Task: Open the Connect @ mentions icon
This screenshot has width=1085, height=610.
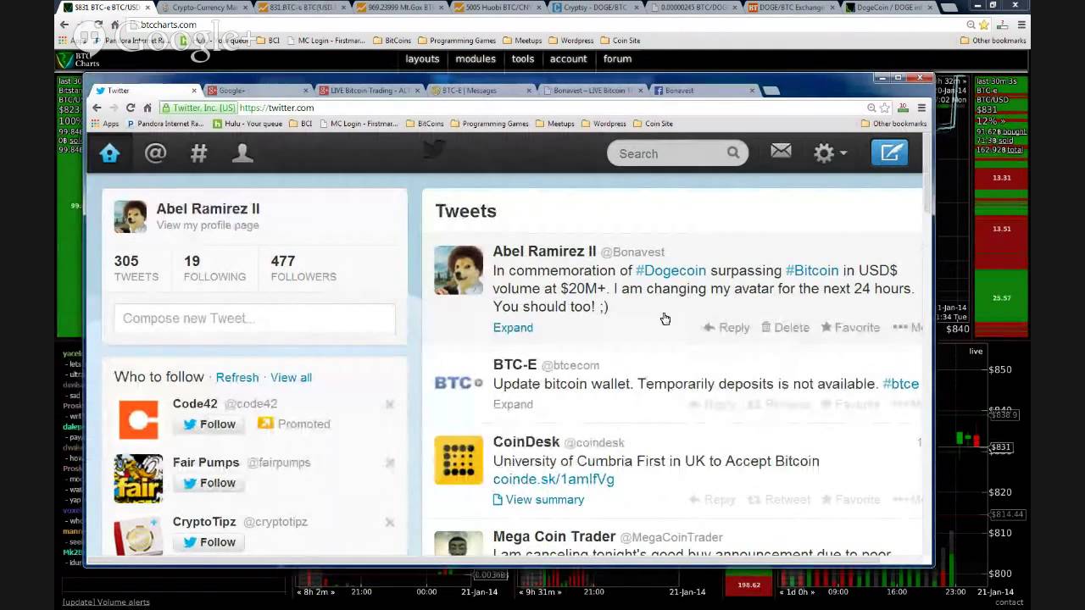Action: click(x=155, y=153)
